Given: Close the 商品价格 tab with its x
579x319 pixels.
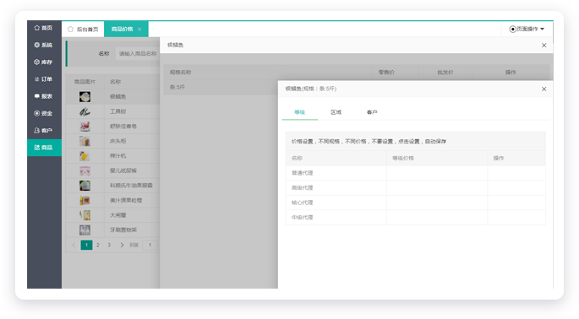Looking at the screenshot, I should coord(139,30).
